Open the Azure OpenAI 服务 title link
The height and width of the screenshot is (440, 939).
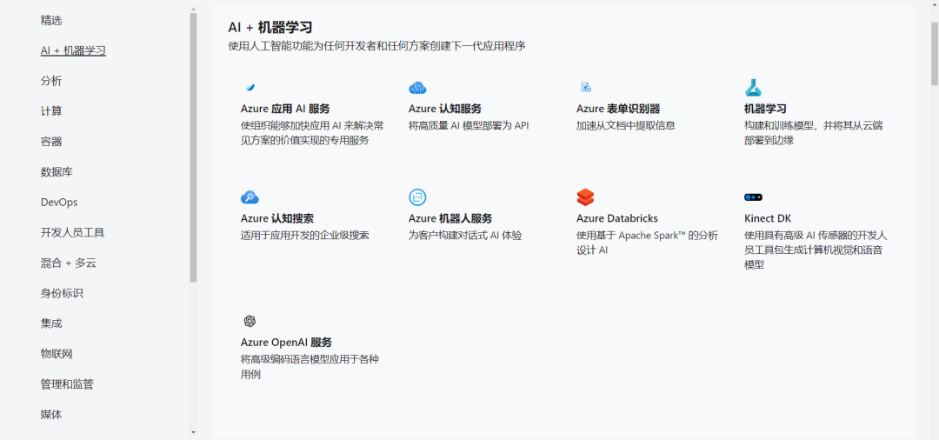point(286,343)
